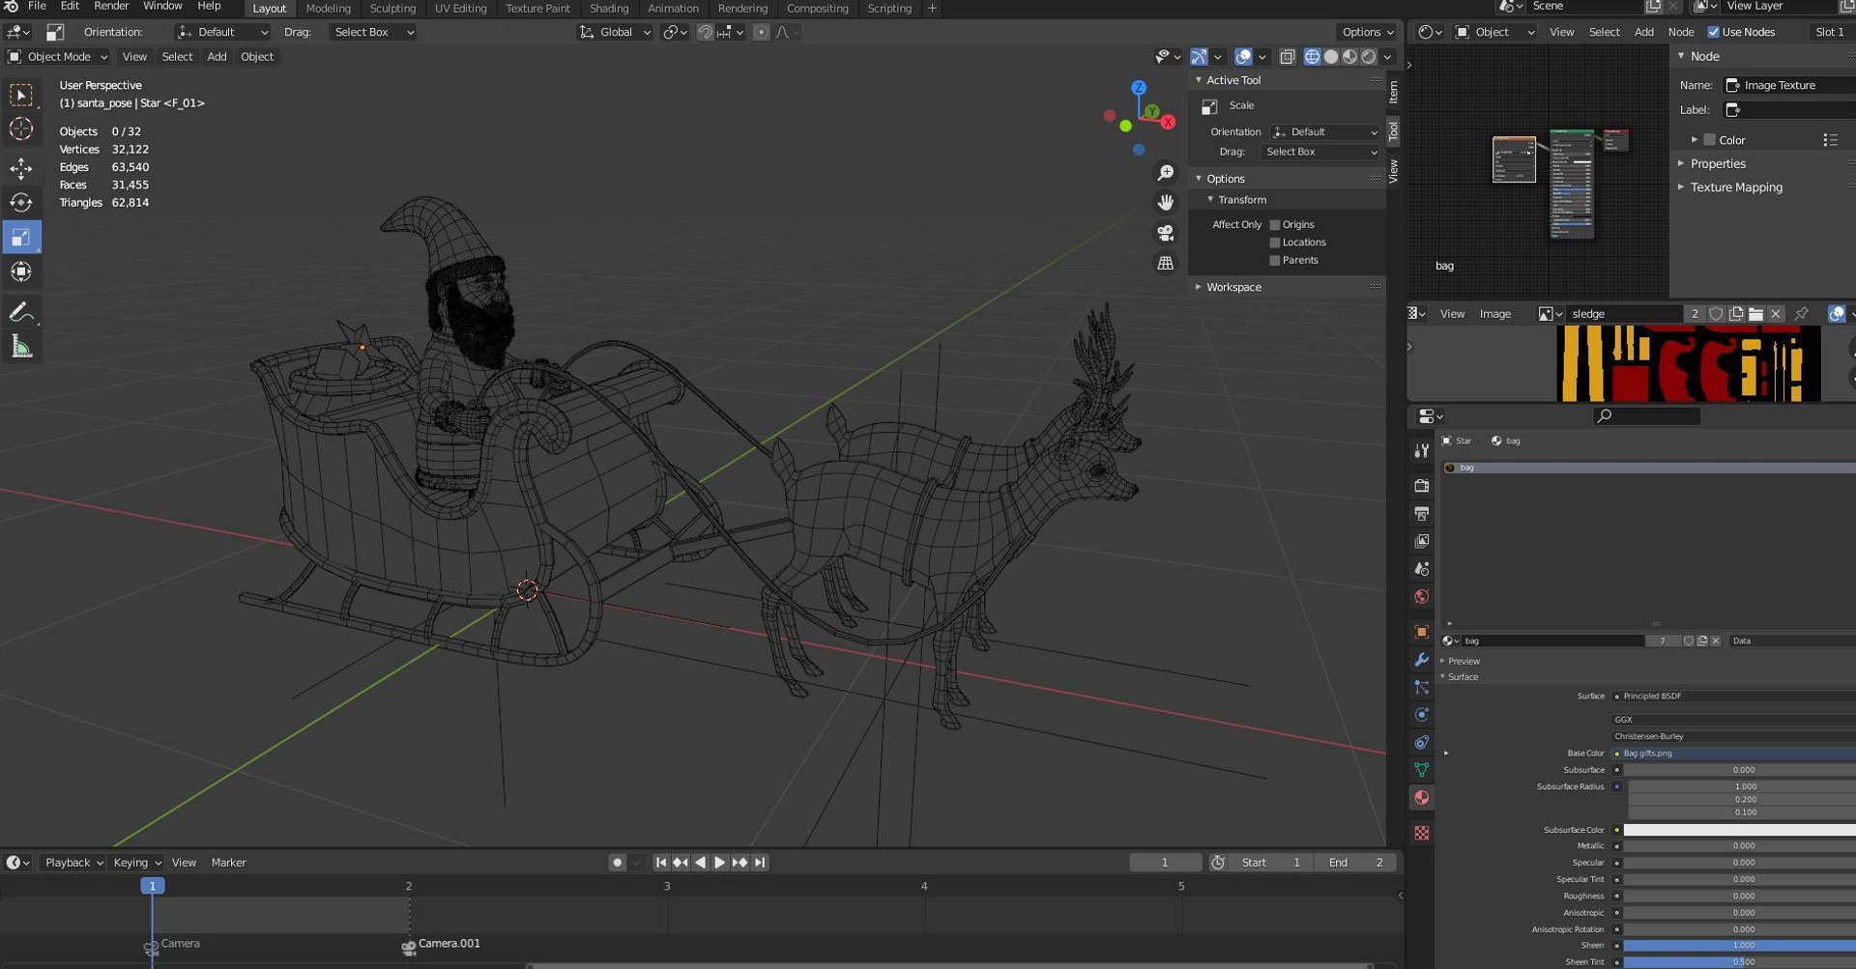Toggle viewport overlays on or off
The width and height of the screenshot is (1856, 969).
coord(1243,57)
